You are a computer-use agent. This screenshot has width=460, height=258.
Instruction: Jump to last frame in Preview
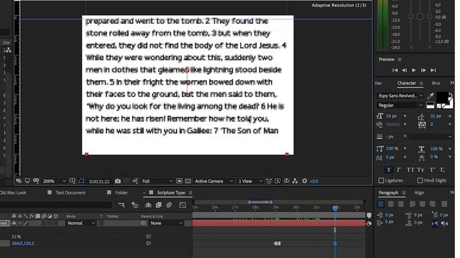(433, 70)
